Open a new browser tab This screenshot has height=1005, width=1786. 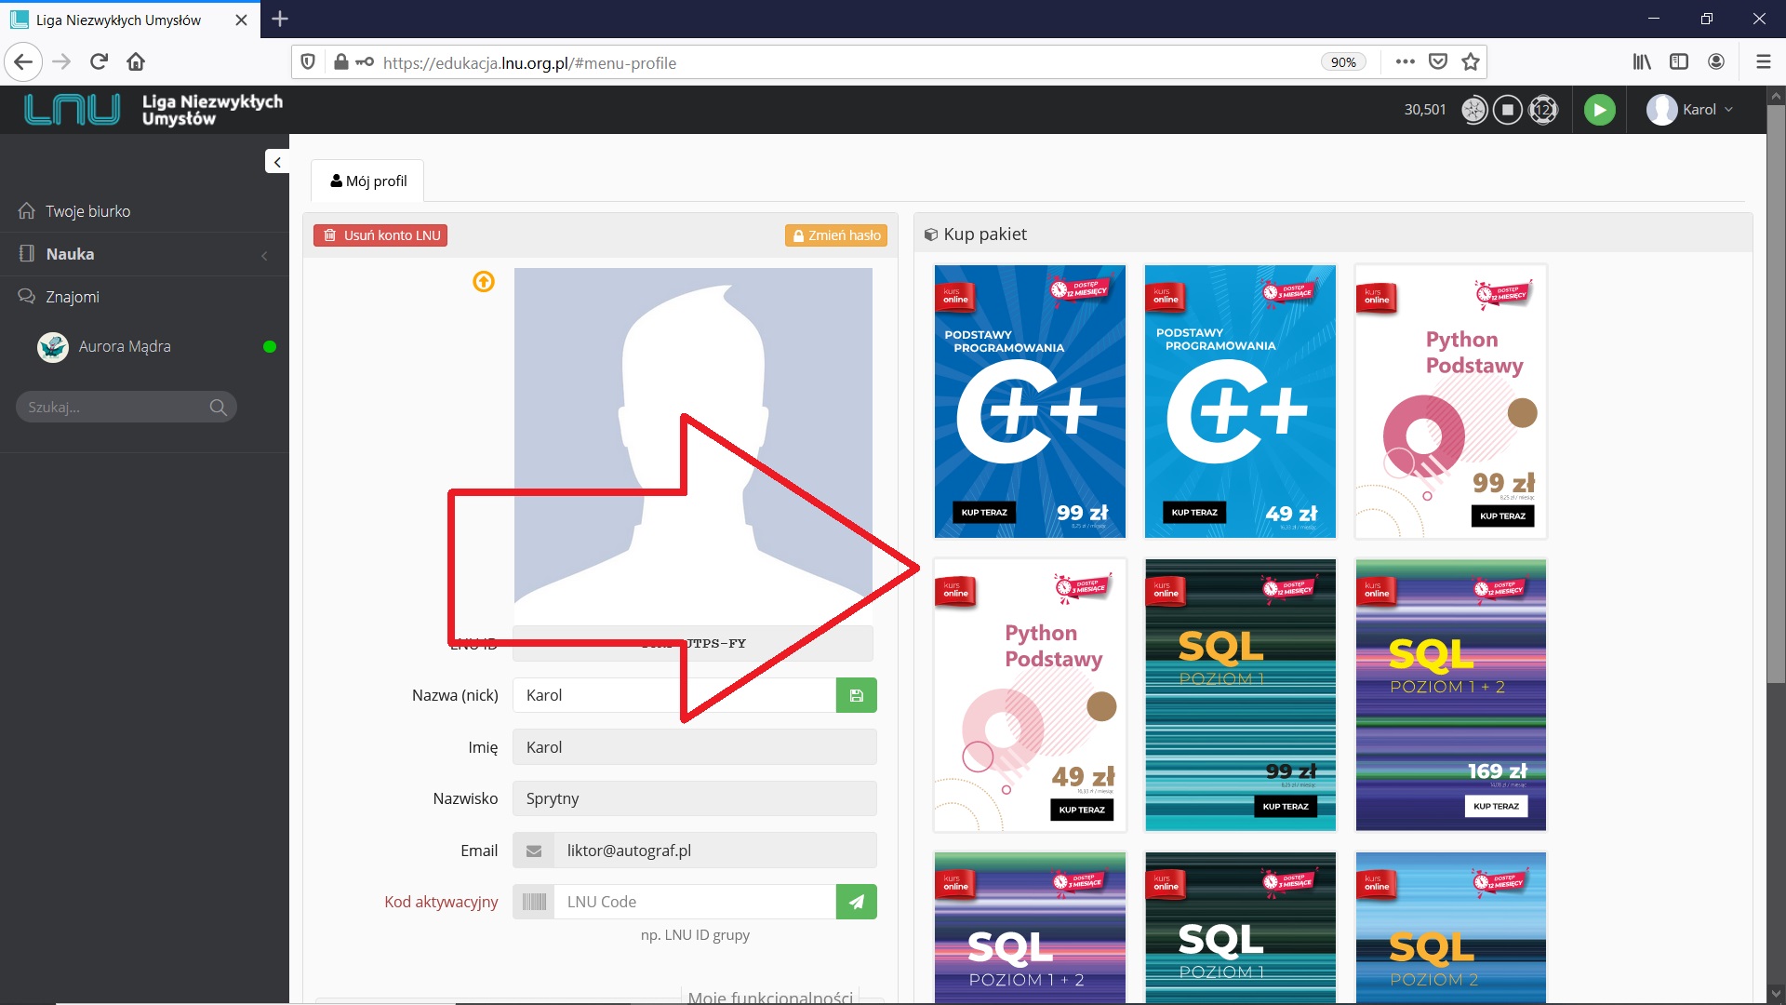click(x=280, y=19)
